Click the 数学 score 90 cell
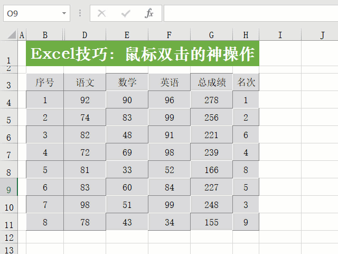The image size is (338, 254). [127, 99]
